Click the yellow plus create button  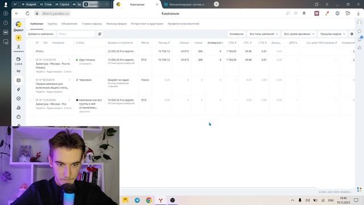point(19,38)
